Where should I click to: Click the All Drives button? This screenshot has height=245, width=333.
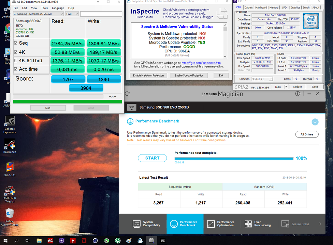point(307,134)
